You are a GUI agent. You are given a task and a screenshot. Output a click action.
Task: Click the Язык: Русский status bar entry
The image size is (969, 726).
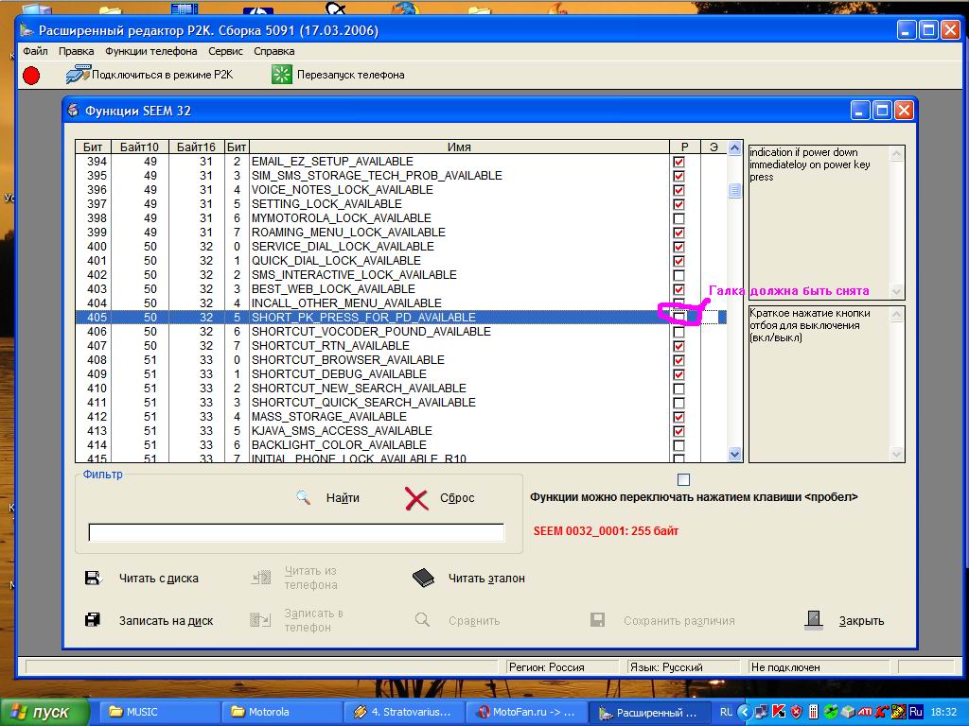pos(682,667)
